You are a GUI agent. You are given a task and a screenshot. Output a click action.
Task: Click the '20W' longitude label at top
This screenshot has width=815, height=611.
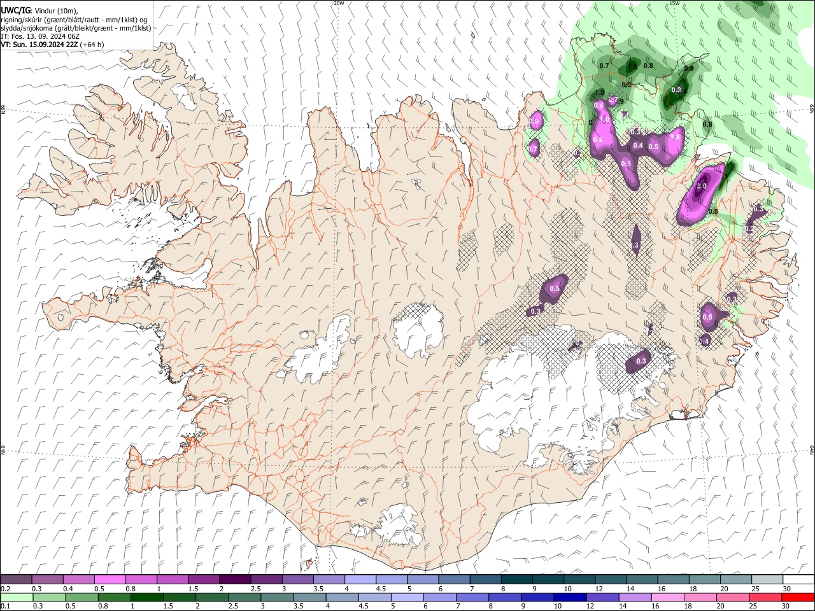[339, 3]
